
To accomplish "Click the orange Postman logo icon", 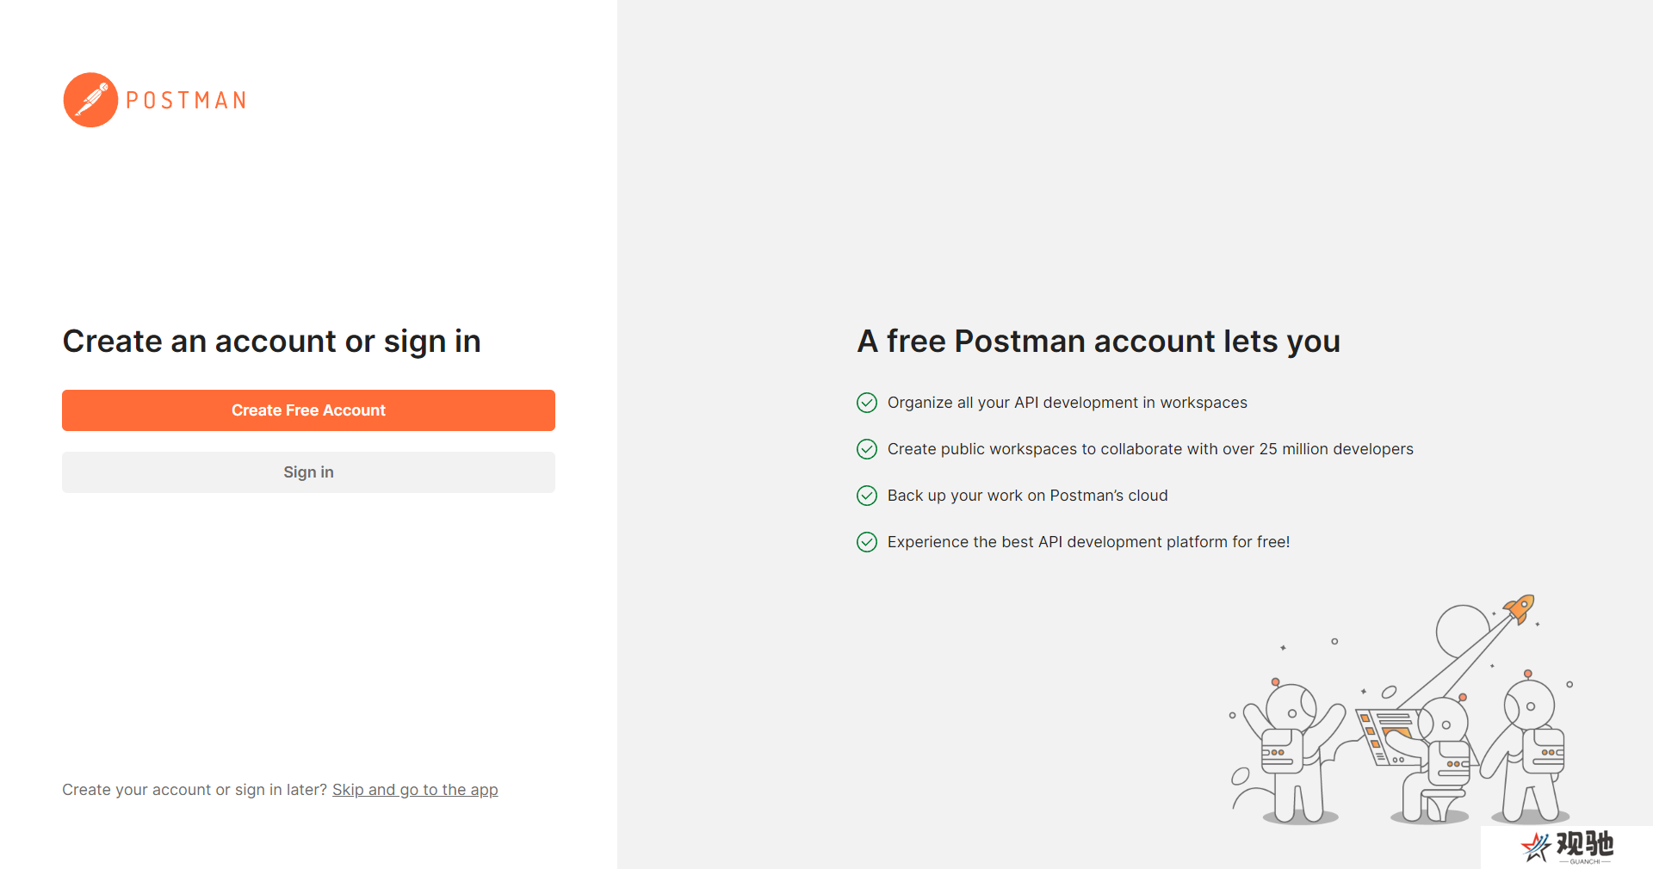I will pyautogui.click(x=90, y=100).
